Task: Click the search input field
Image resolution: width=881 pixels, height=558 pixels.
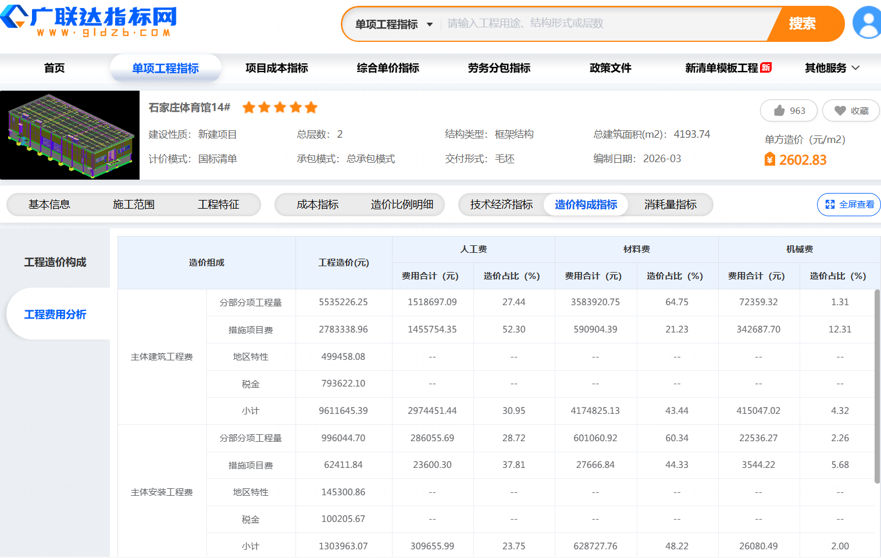Action: pos(605,24)
